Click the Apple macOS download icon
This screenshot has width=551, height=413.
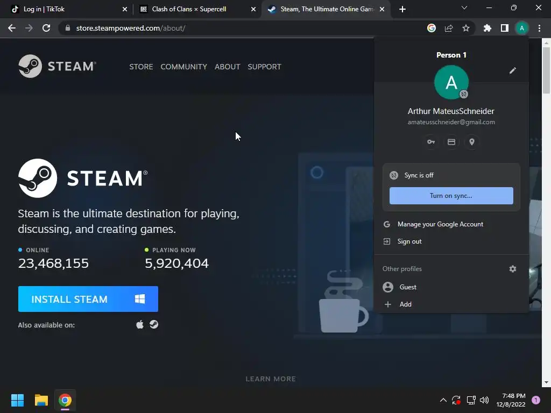(140, 324)
